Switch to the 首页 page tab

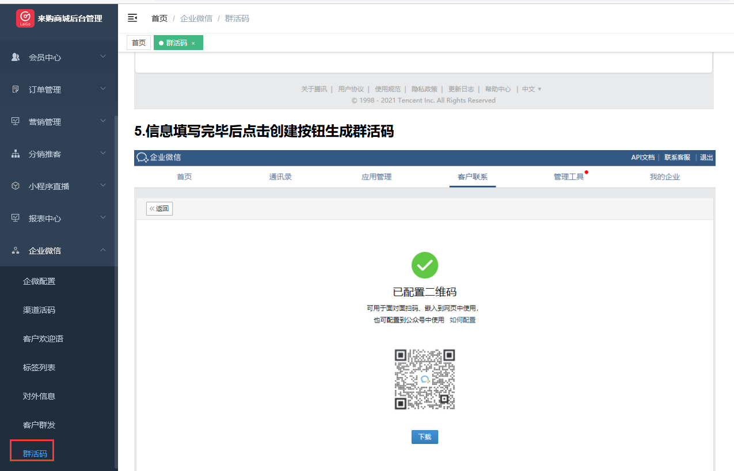pos(139,43)
